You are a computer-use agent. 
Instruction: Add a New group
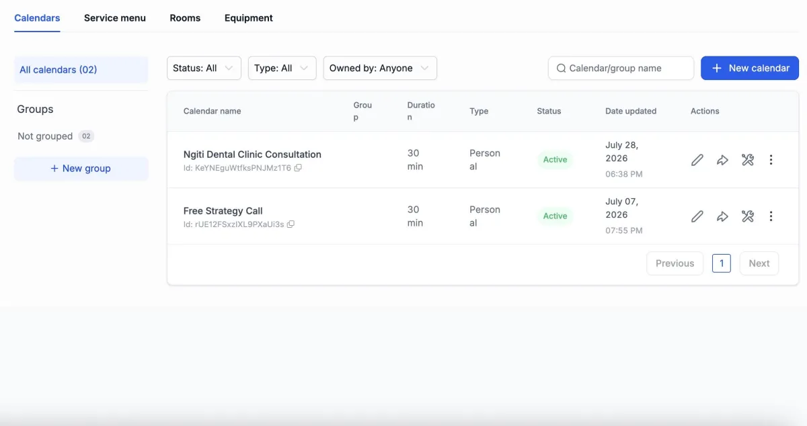tap(81, 169)
